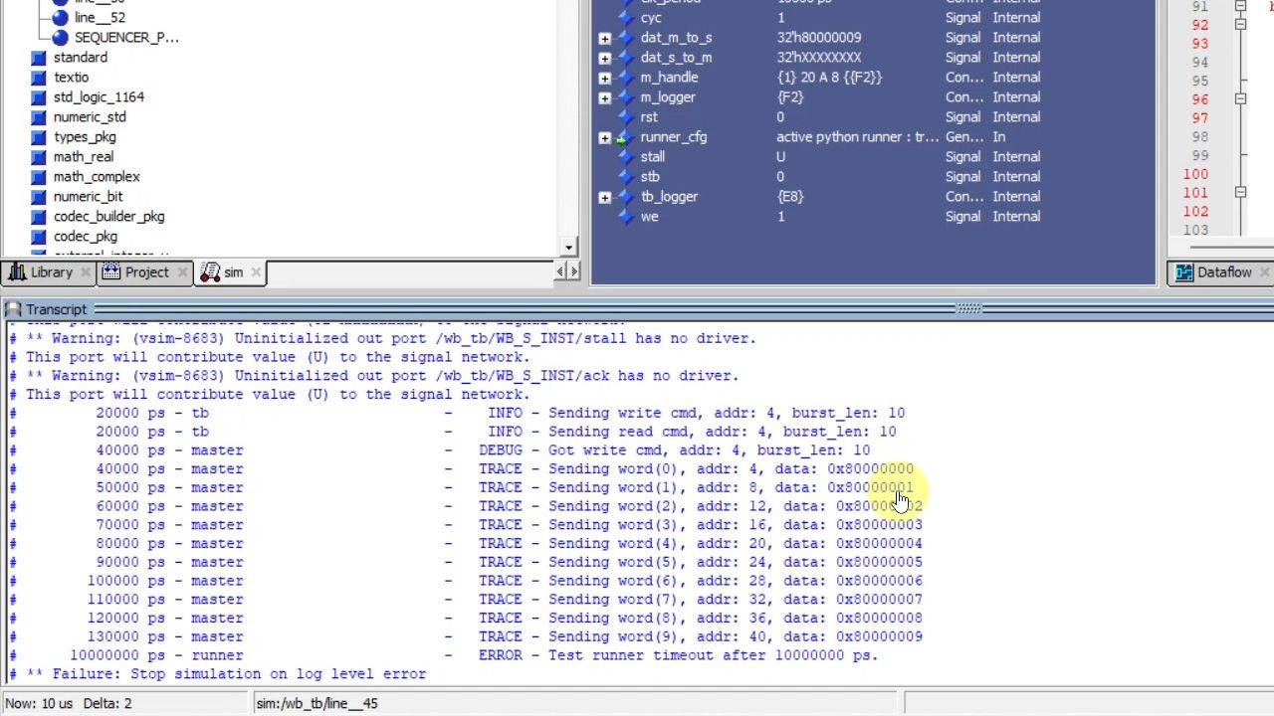The width and height of the screenshot is (1274, 716).
Task: Expand the m_handle constant
Action: (x=604, y=78)
